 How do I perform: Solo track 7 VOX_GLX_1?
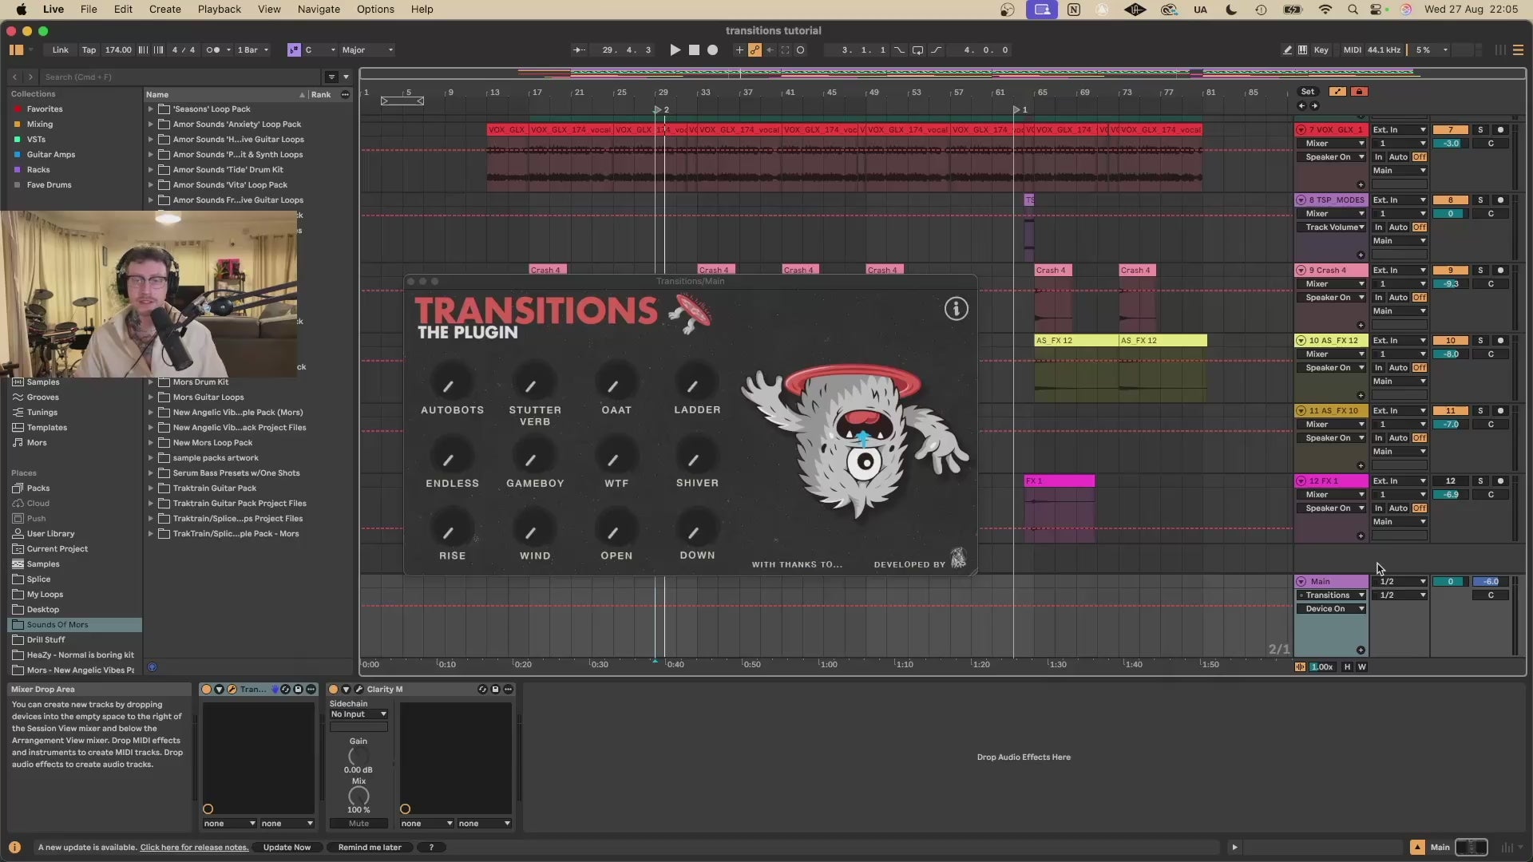coord(1480,129)
